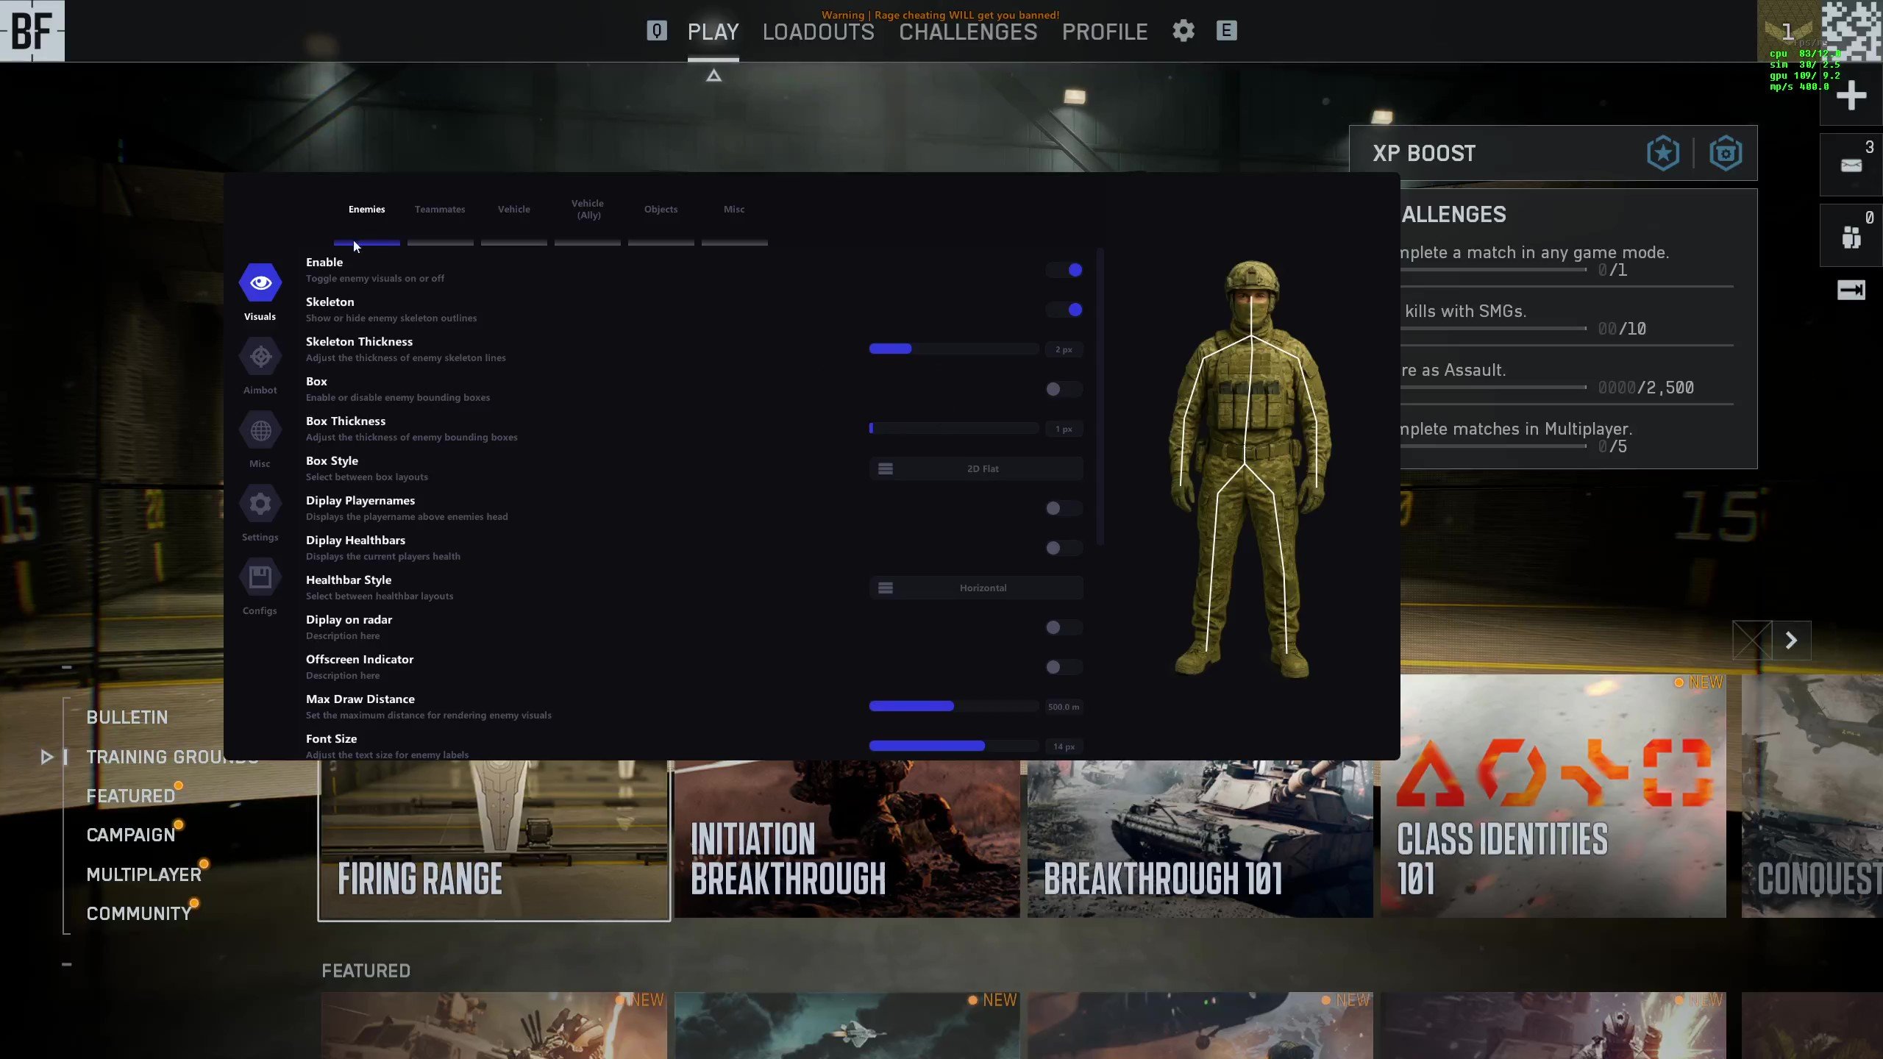Switch to the Teammates tab

click(x=440, y=210)
